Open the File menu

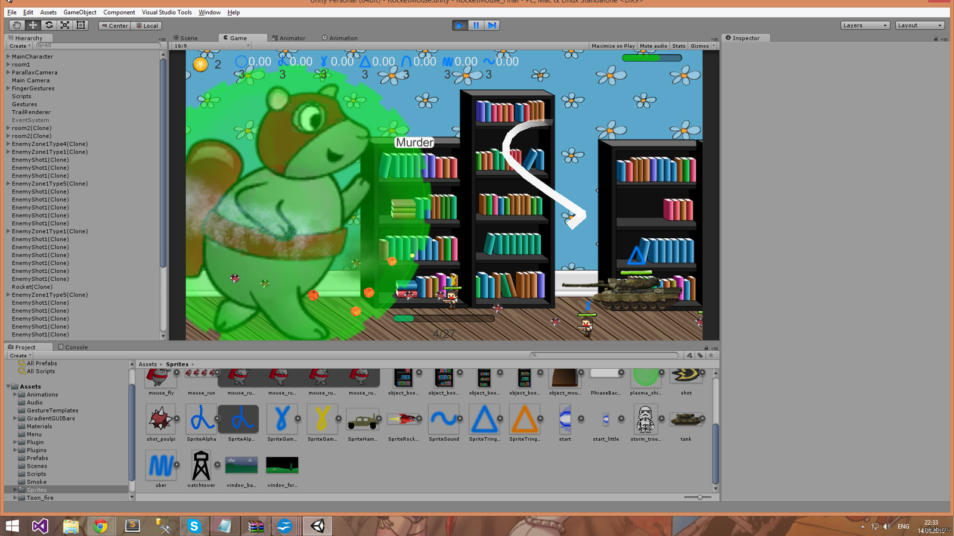[x=12, y=12]
